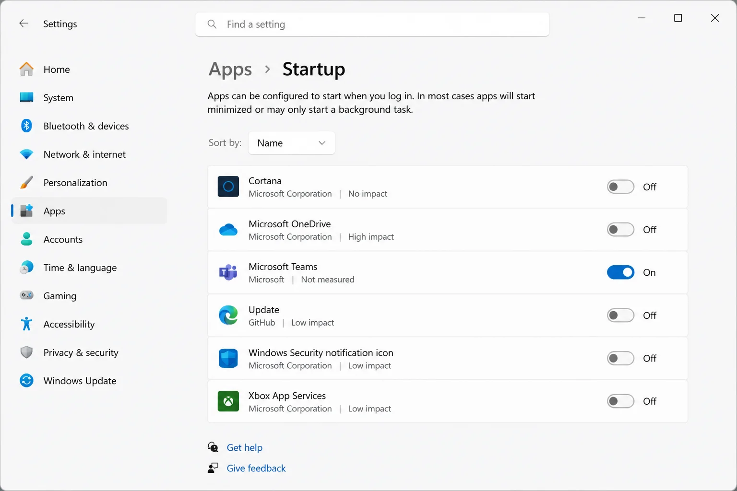The width and height of the screenshot is (737, 491).
Task: Click the back arrow icon
Action: 24,23
